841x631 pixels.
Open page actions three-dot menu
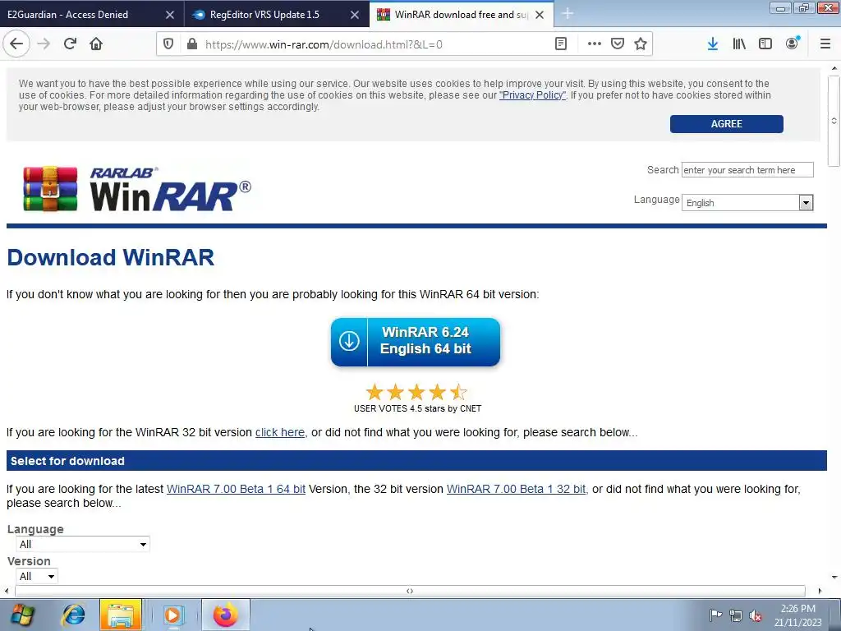click(595, 44)
